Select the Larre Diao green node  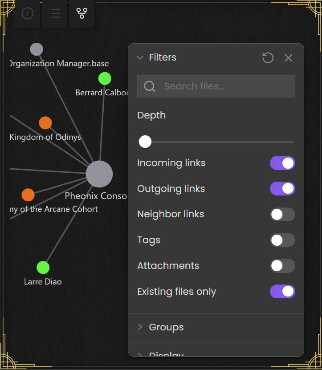coord(43,267)
